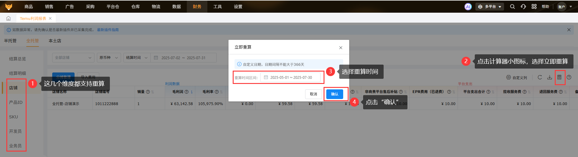Viewport: 578px width, 157px height.
Task: Click help icon next to 销量
Action: click(148, 92)
